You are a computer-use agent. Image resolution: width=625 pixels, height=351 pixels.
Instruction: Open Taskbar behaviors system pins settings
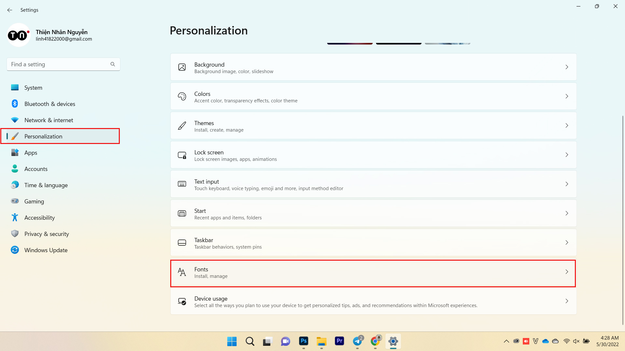pos(373,242)
